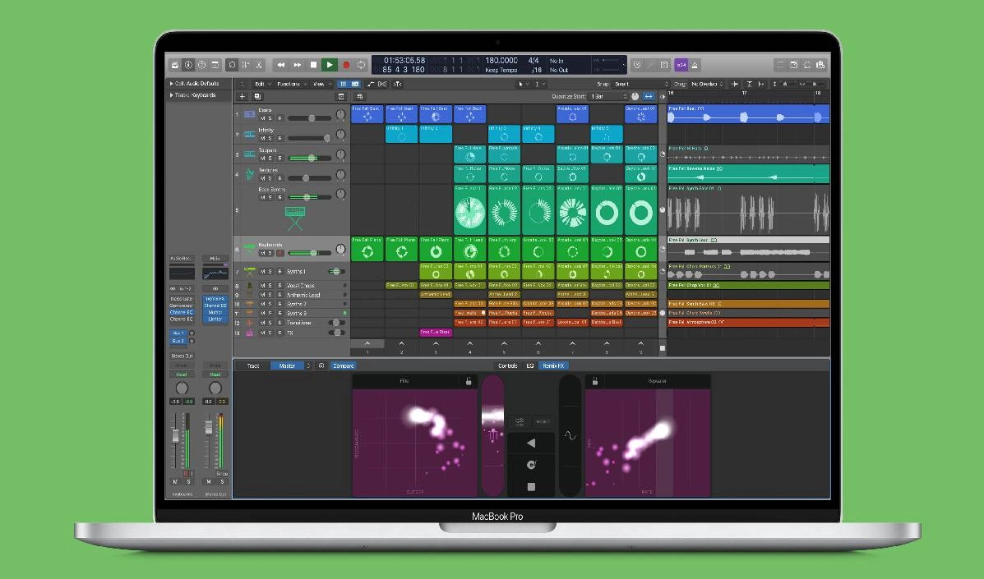Switch to the Remix FX tab
The height and width of the screenshot is (579, 984).
(553, 366)
